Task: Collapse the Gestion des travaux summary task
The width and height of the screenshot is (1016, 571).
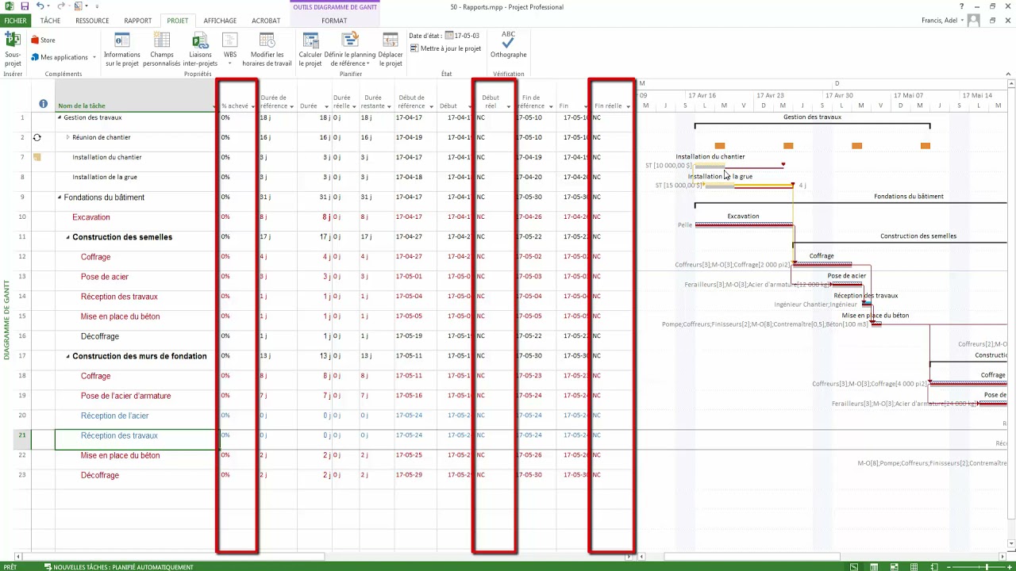Action: (60, 117)
